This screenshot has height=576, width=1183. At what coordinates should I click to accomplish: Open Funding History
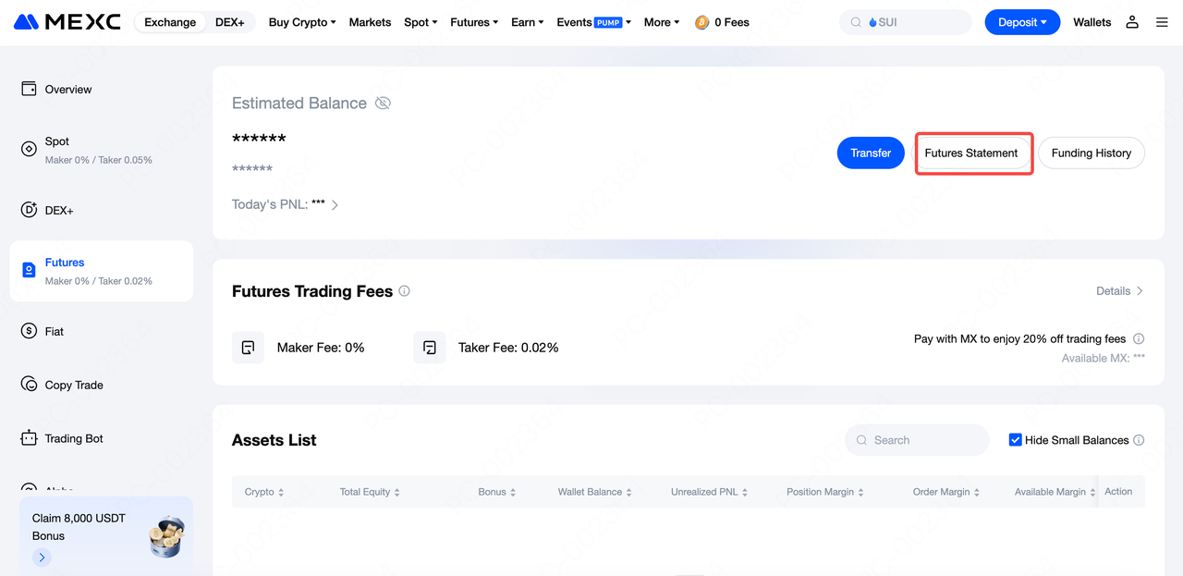[1091, 153]
